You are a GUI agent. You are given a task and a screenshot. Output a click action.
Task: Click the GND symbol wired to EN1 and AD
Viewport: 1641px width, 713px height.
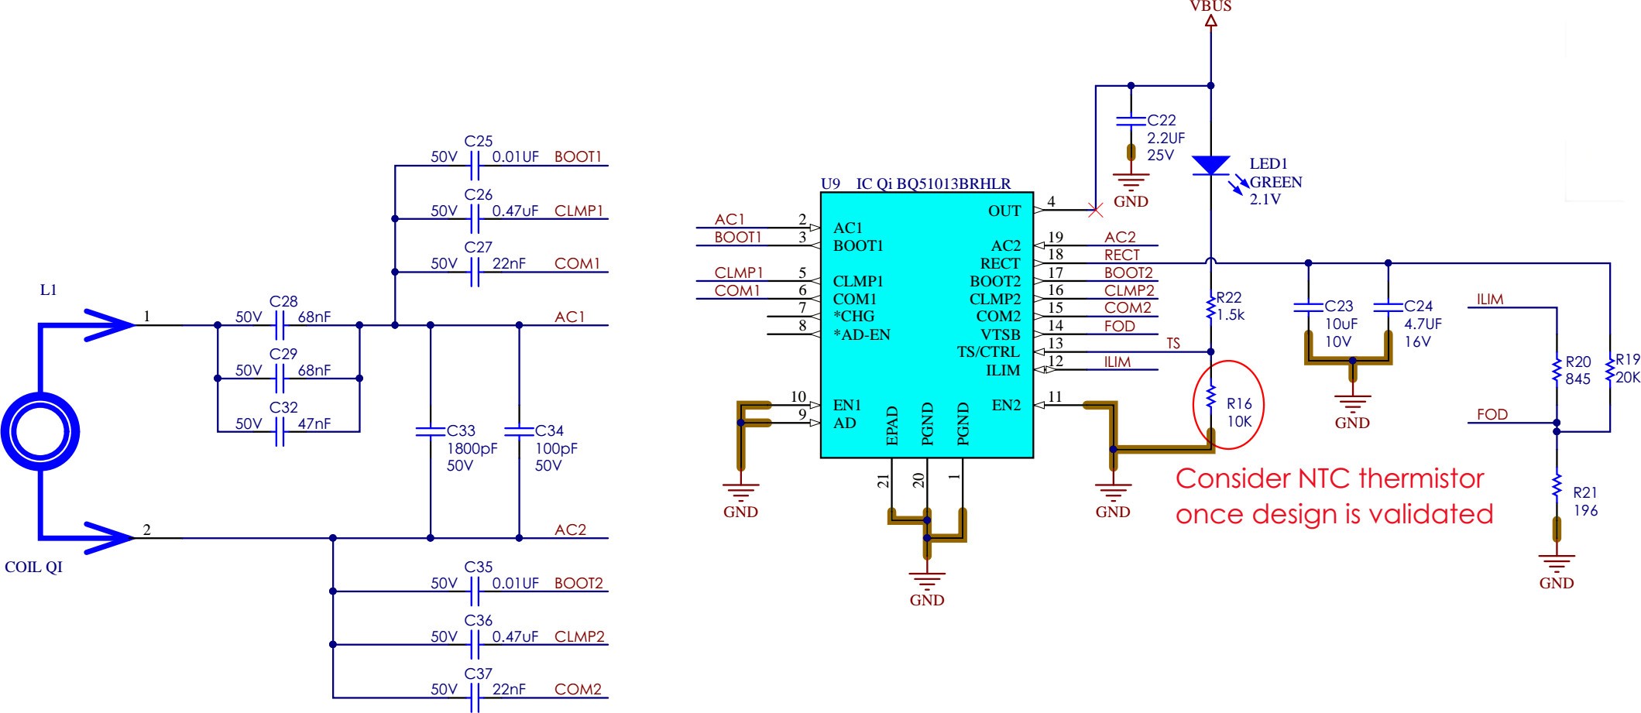pyautogui.click(x=741, y=494)
